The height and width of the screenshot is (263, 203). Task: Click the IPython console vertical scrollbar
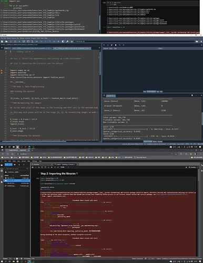coord(202,119)
